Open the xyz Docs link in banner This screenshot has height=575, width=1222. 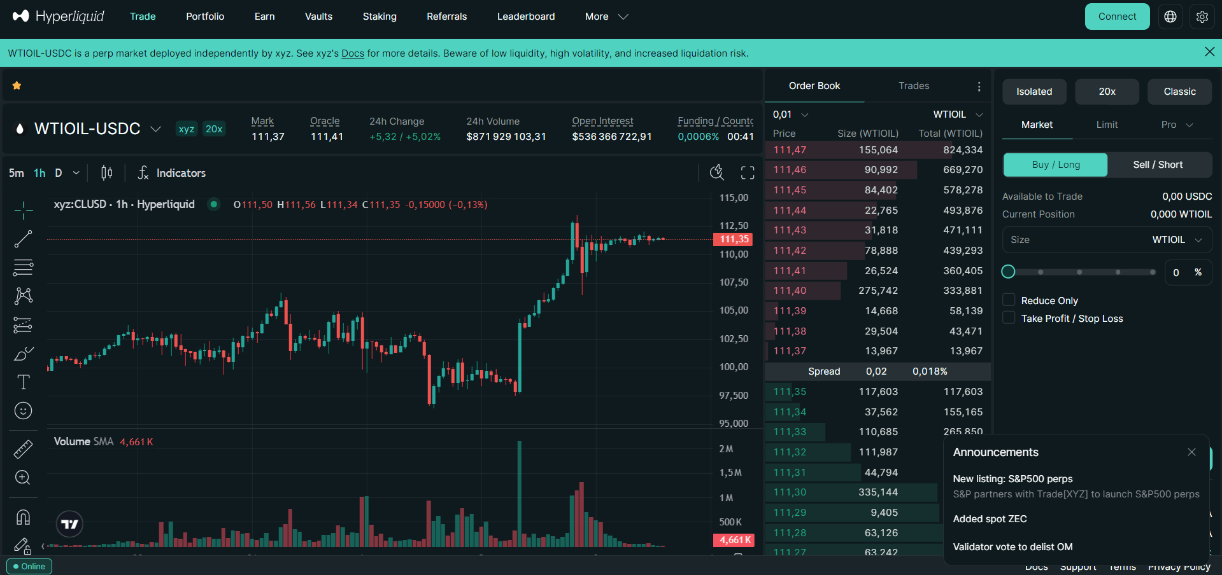click(x=353, y=53)
